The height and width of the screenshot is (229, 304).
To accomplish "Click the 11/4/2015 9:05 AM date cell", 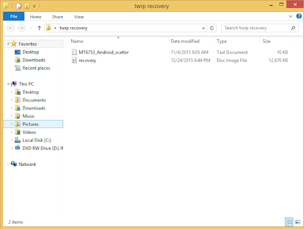I will point(190,52).
